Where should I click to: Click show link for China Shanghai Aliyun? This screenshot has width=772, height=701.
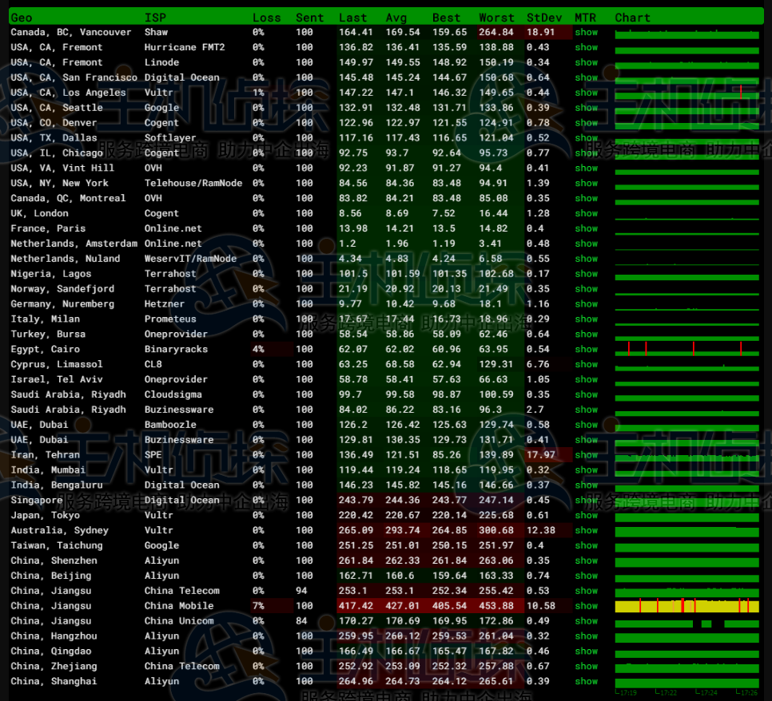(x=586, y=681)
